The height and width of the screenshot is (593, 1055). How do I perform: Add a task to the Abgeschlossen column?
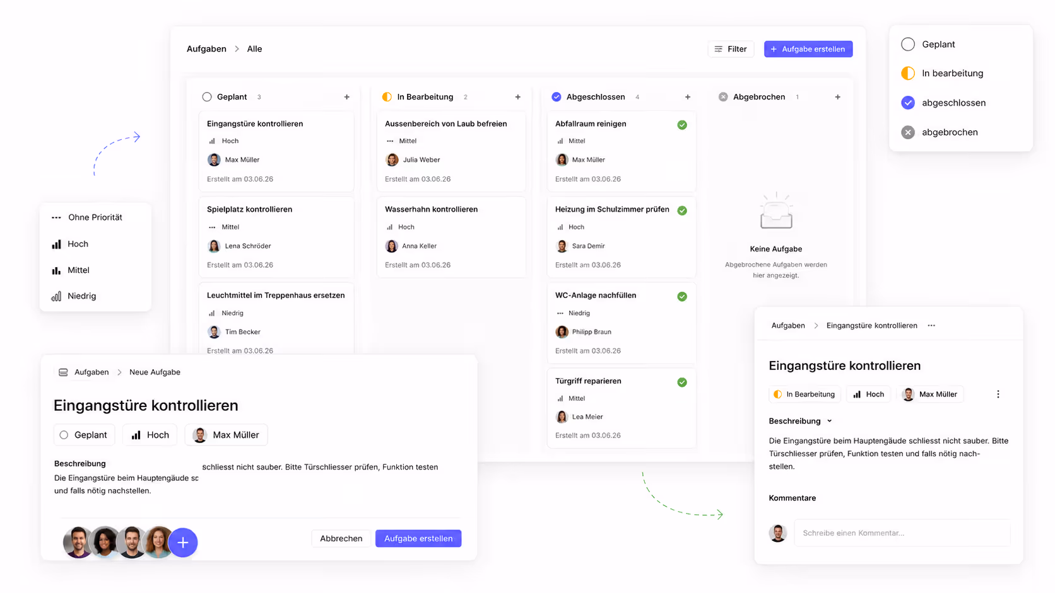[x=688, y=97]
